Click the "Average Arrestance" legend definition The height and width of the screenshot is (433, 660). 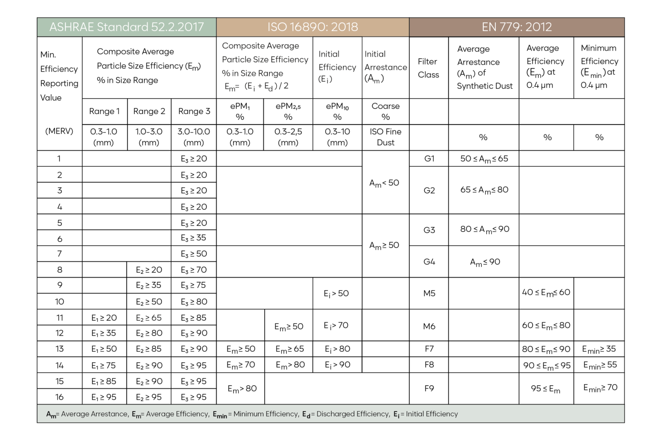[95, 414]
